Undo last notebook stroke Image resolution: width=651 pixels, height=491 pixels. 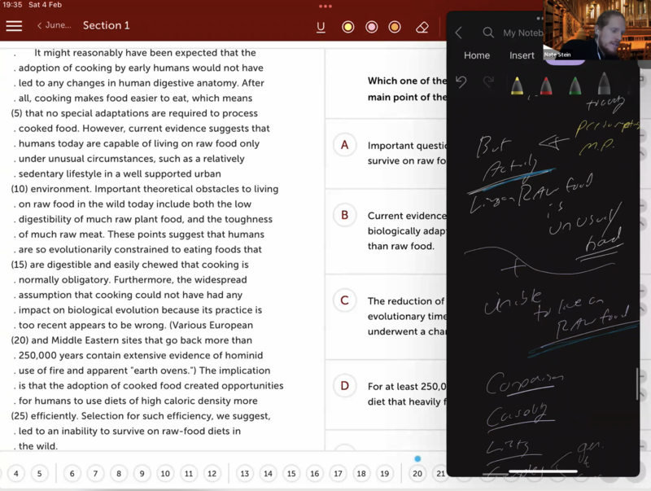pos(461,81)
